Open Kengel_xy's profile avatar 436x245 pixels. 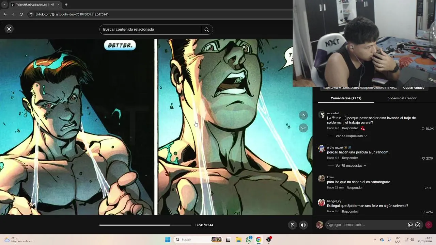(x=321, y=202)
